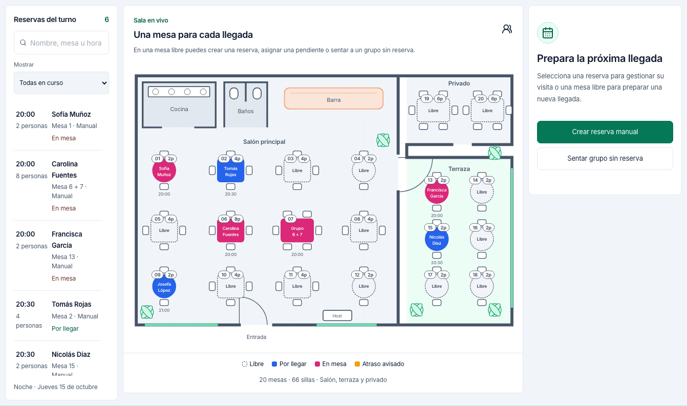The height and width of the screenshot is (406, 687).
Task: Select table 06 on the floor plan
Action: tap(231, 230)
